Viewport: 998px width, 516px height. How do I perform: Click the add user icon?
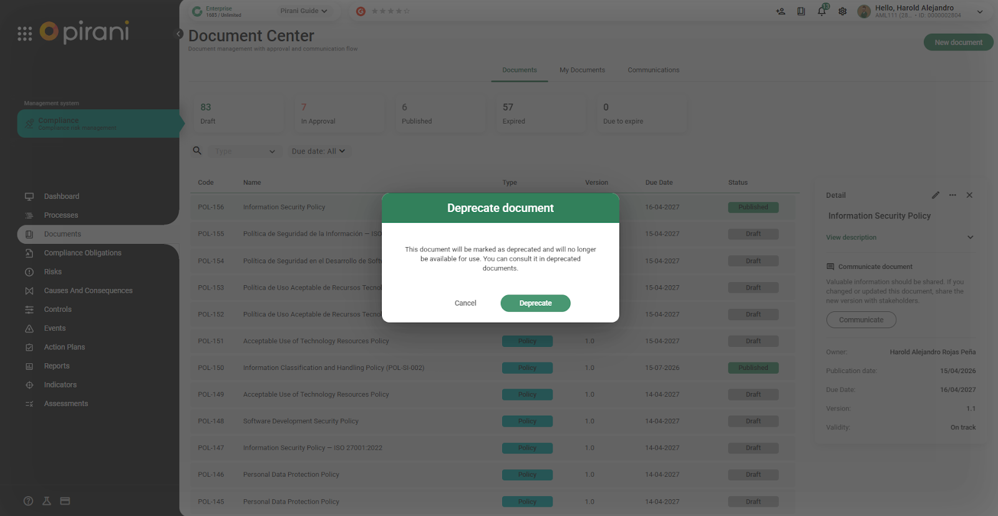click(780, 11)
